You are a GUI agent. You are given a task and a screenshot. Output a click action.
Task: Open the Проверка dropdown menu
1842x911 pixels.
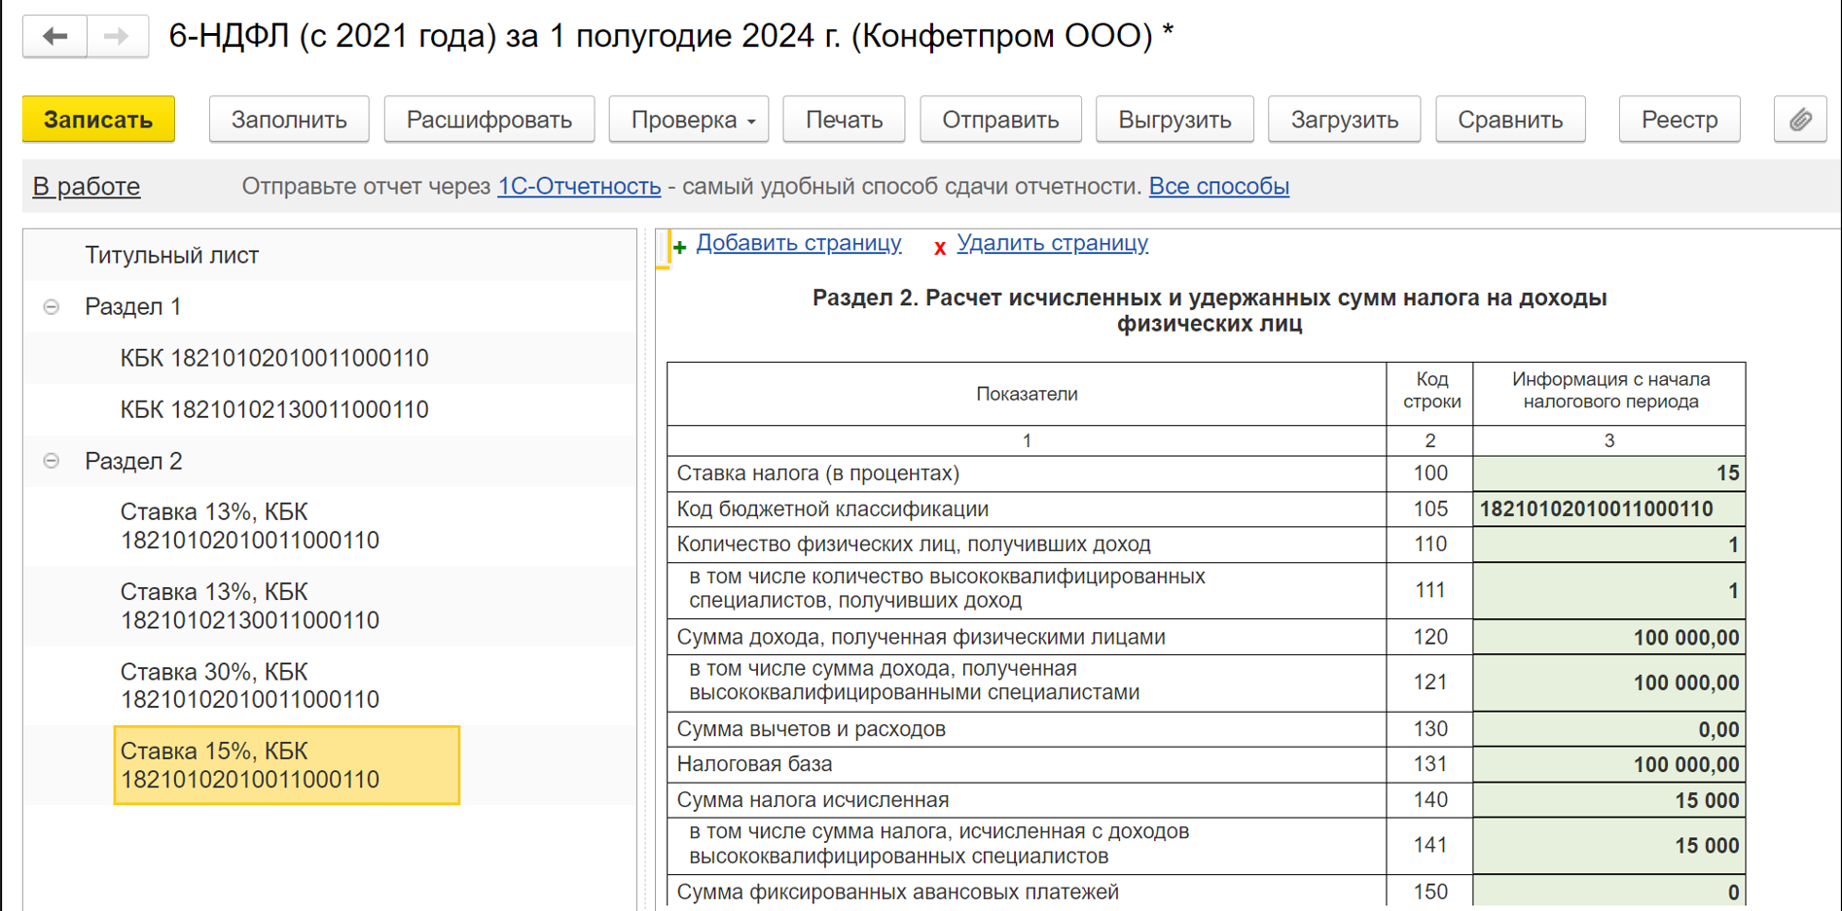coord(689,120)
